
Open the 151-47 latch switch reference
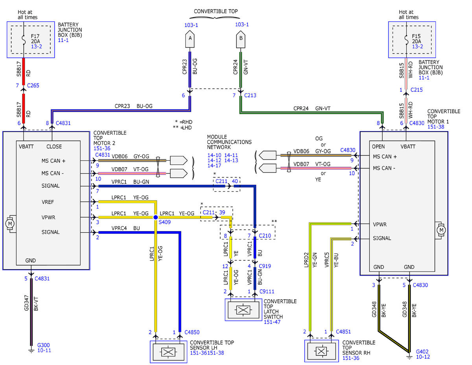pyautogui.click(x=272, y=322)
